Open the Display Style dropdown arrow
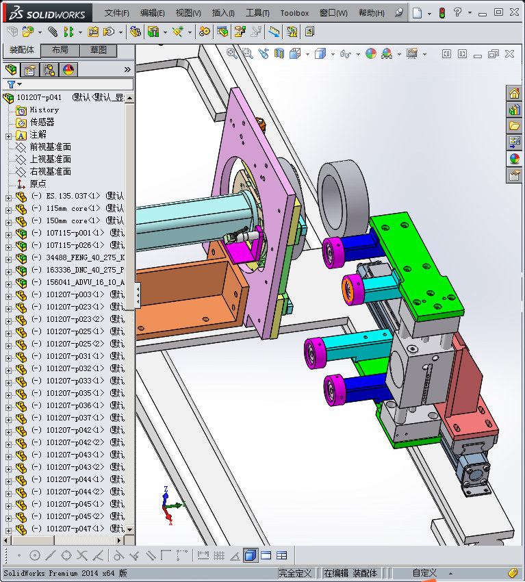The width and height of the screenshot is (525, 582). tap(333, 54)
